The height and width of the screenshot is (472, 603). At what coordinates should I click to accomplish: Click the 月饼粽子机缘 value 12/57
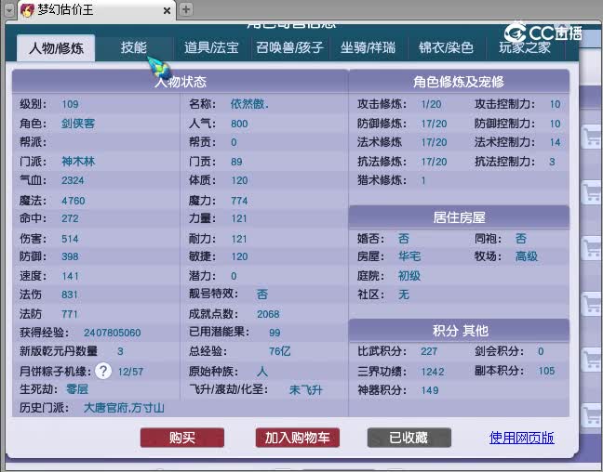[x=130, y=372]
